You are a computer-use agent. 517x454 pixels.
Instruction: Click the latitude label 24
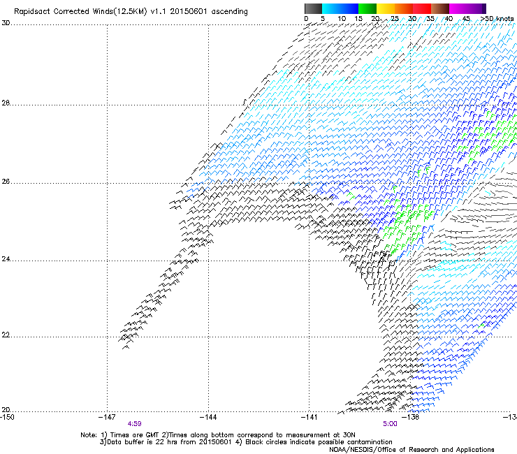click(6, 259)
